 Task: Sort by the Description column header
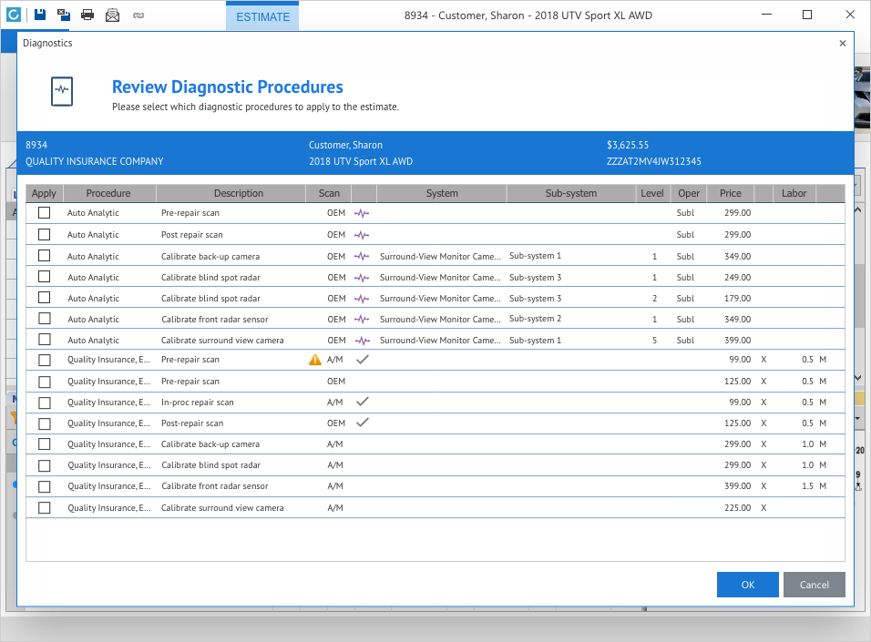coord(231,193)
